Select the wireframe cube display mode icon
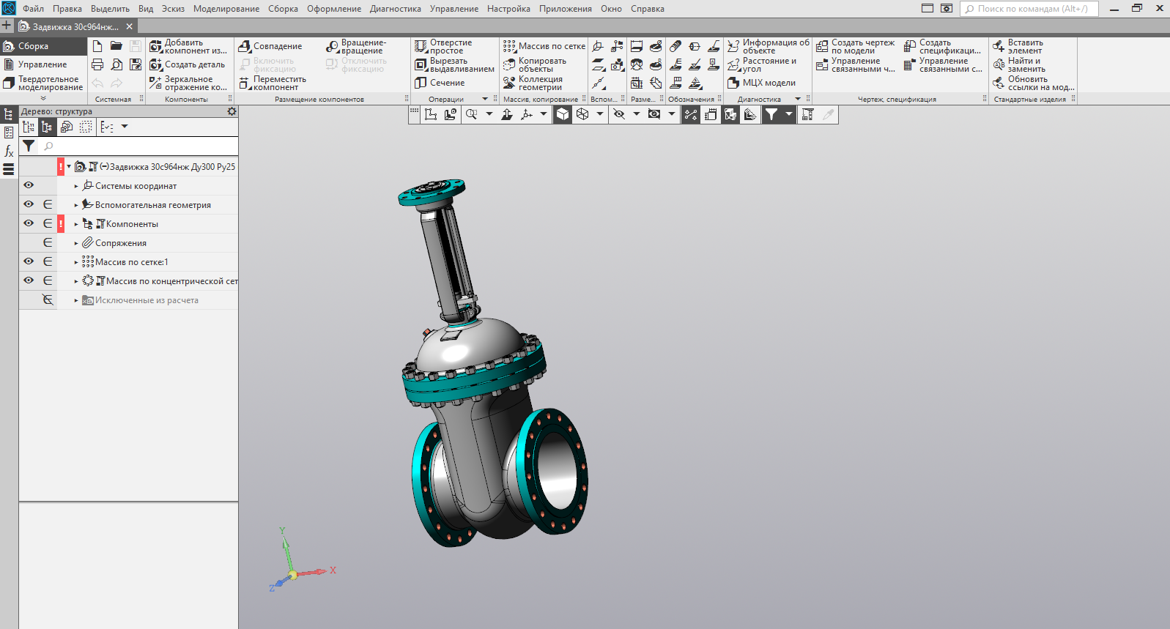The image size is (1170, 629). tap(582, 114)
